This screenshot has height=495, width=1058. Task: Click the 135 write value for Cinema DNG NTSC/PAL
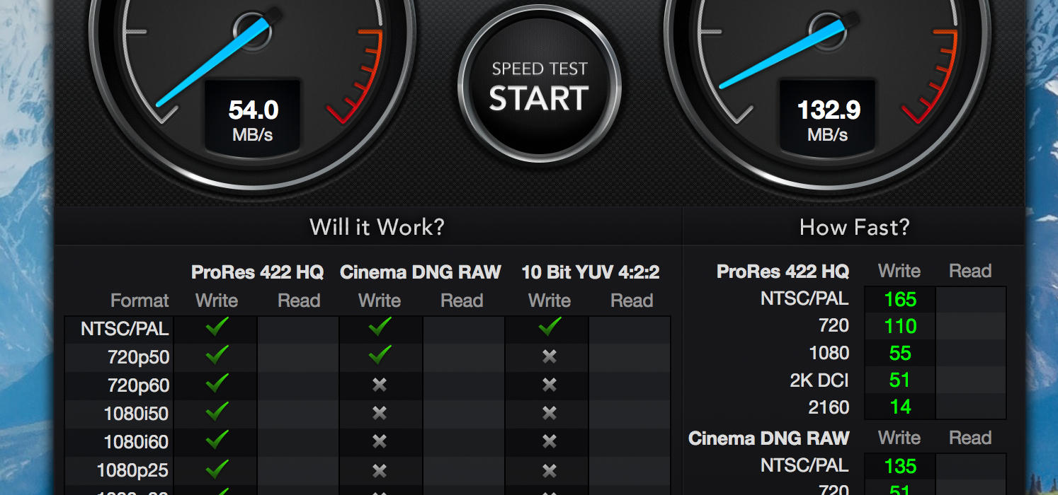point(900,467)
